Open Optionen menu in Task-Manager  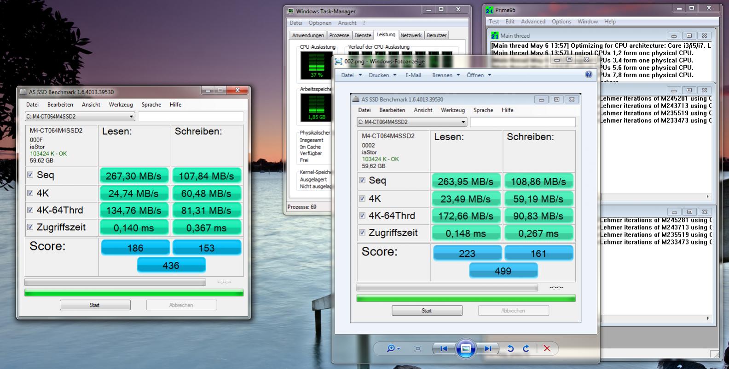pos(320,23)
